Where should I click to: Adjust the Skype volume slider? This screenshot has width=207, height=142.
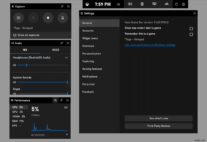tap(43, 94)
